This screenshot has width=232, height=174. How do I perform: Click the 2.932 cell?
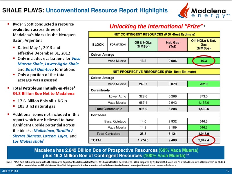click(x=173, y=122)
